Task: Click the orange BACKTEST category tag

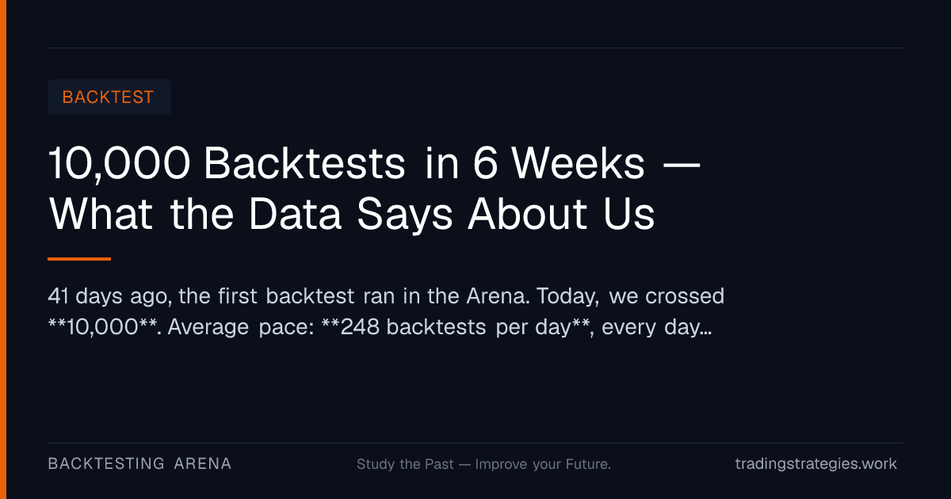Action: (x=109, y=97)
